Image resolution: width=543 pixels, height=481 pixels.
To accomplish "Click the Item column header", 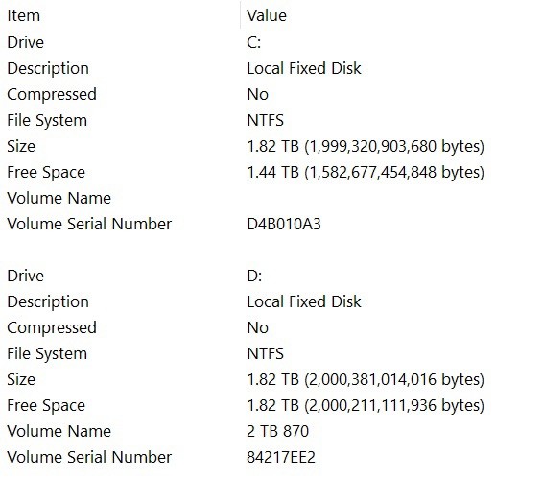I will 24,16.
